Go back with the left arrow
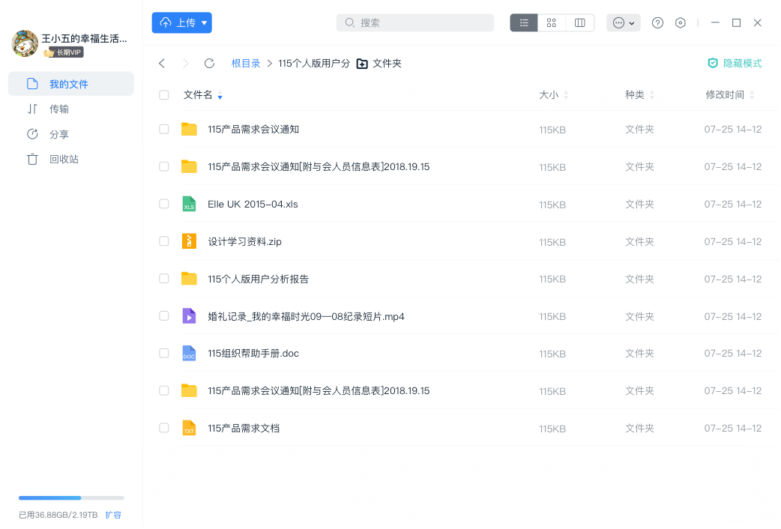The width and height of the screenshot is (781, 529). pos(162,64)
